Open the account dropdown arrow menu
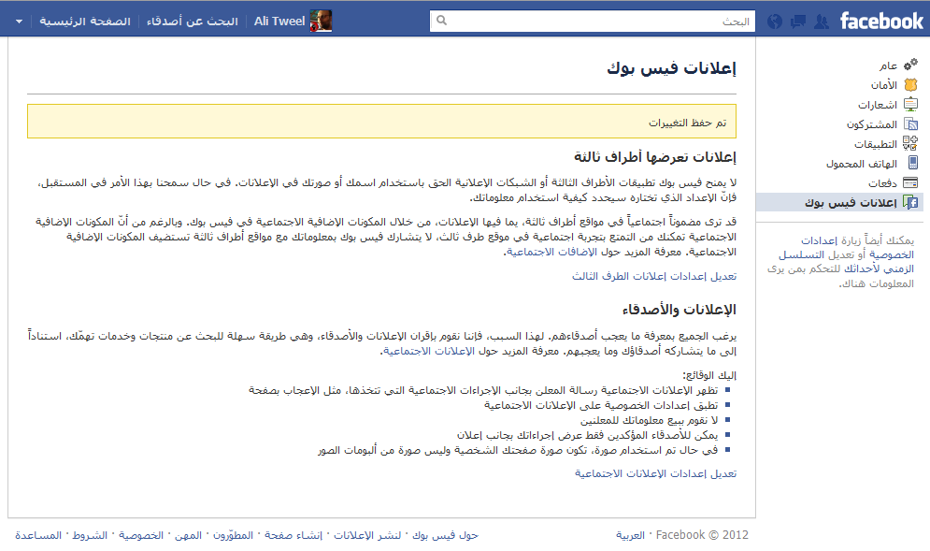The image size is (930, 551). click(21, 21)
